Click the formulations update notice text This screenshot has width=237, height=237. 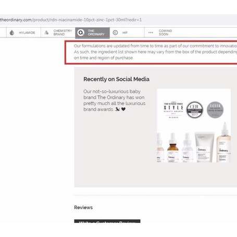pyautogui.click(x=155, y=52)
